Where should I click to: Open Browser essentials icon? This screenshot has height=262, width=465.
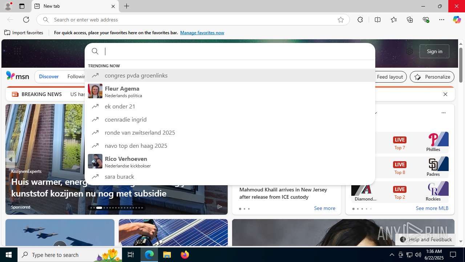click(x=426, y=20)
